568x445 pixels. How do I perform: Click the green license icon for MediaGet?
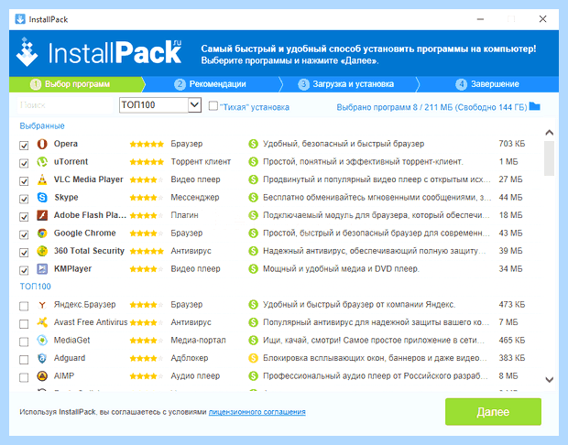[253, 341]
